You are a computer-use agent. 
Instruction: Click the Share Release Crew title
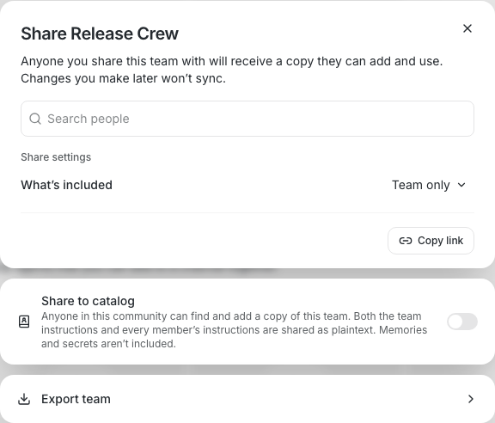tap(100, 34)
